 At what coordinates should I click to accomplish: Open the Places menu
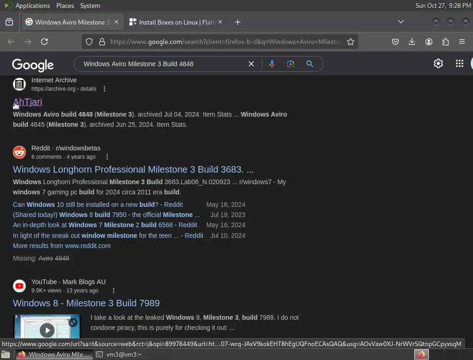tap(65, 6)
